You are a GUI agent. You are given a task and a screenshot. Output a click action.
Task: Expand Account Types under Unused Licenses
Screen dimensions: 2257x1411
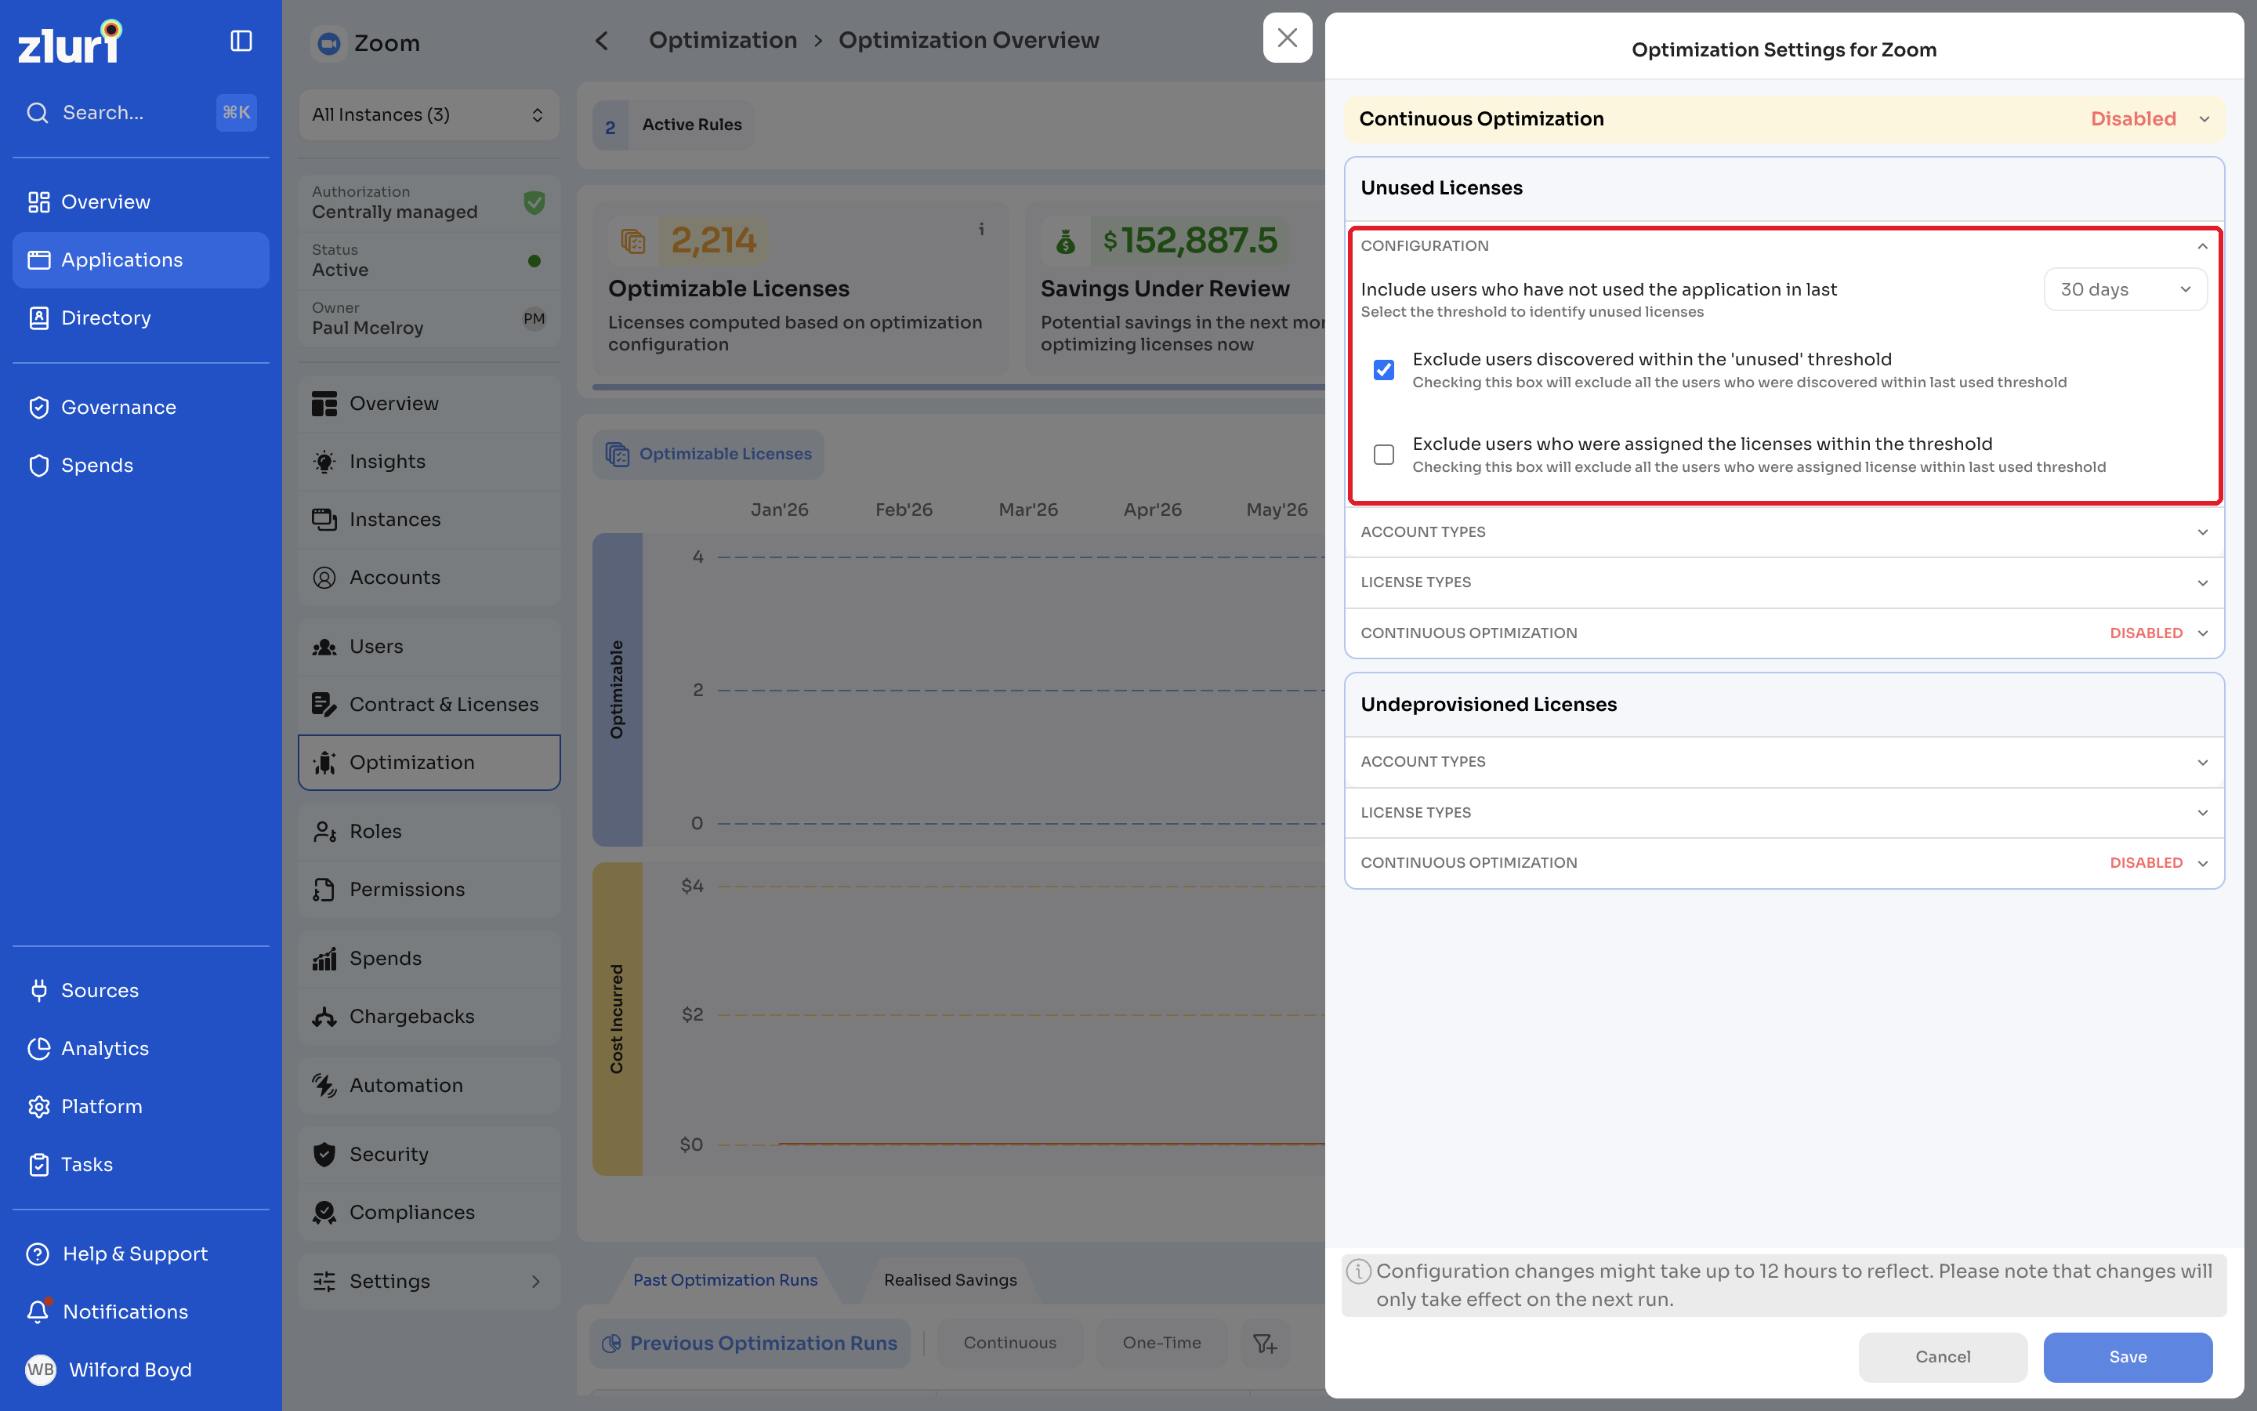click(x=1783, y=532)
